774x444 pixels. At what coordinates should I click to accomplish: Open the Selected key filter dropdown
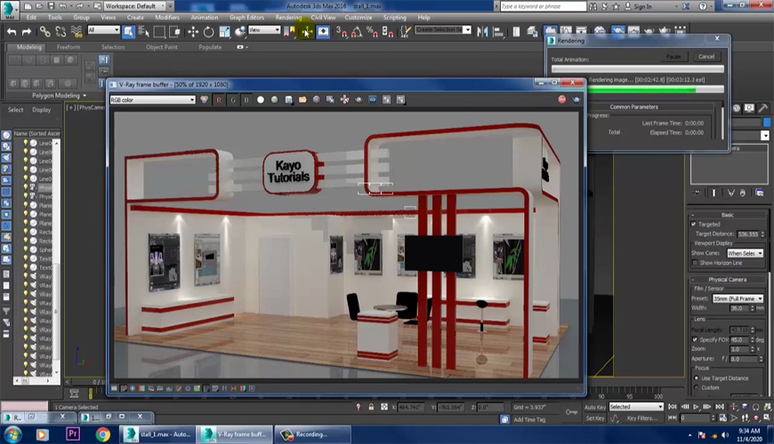[636, 407]
